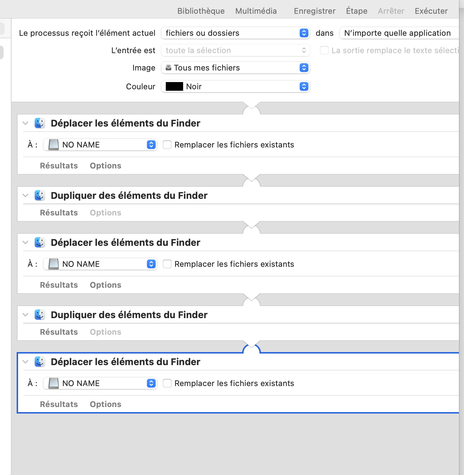Click the black Noir color swatch

pos(174,86)
